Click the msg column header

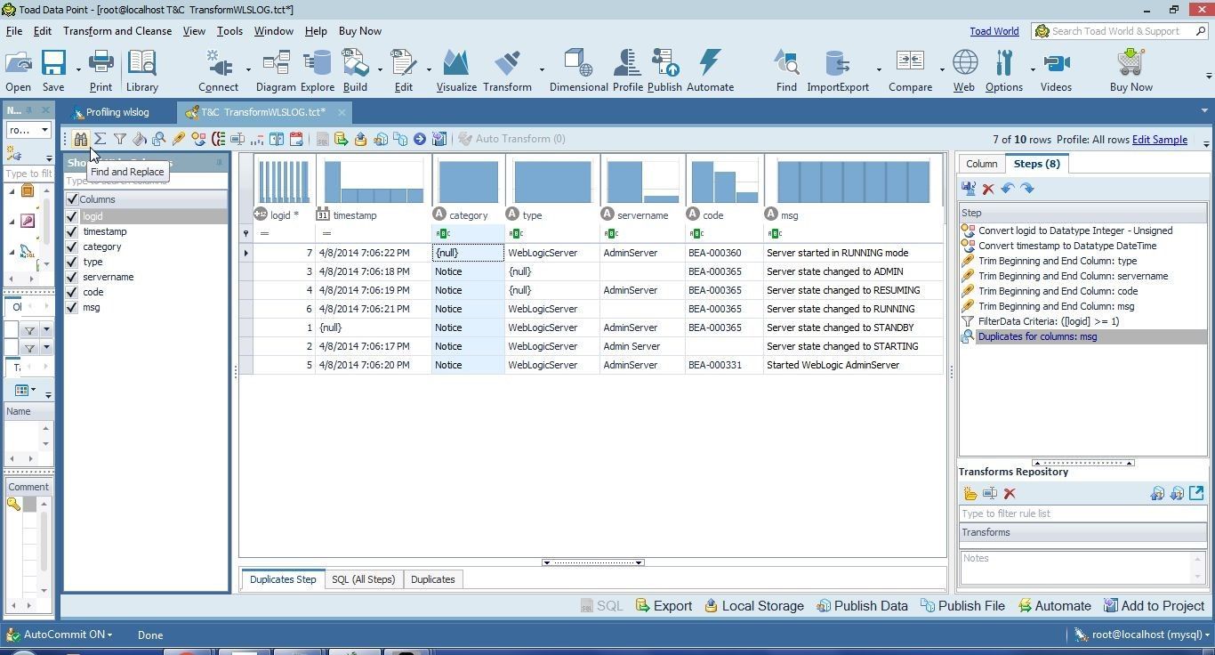[x=853, y=215]
